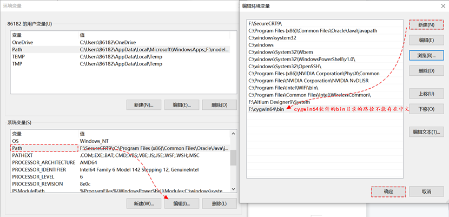Select the TMP user variable
This screenshot has width=449, height=217.
[120, 64]
